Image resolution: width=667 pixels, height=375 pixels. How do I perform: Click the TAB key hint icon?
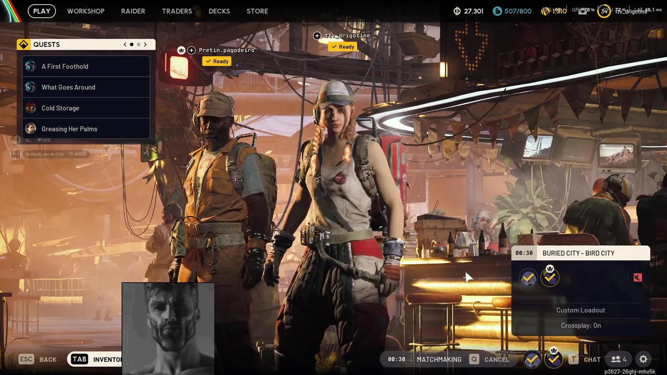(x=79, y=359)
